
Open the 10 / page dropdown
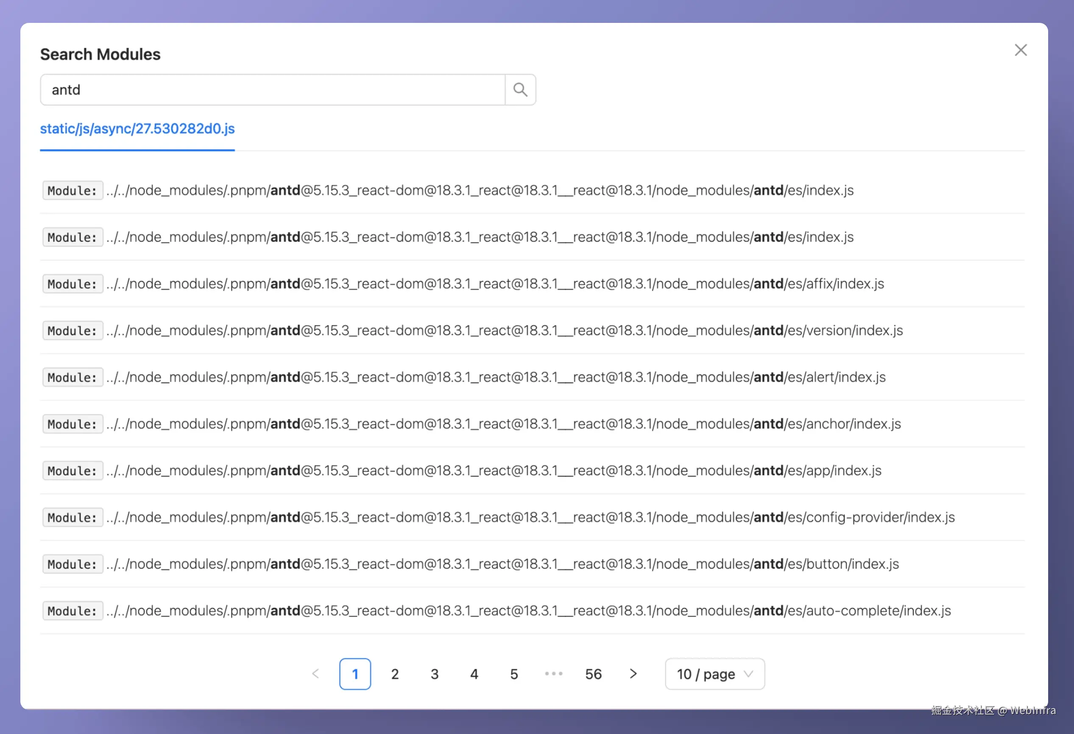click(x=714, y=674)
